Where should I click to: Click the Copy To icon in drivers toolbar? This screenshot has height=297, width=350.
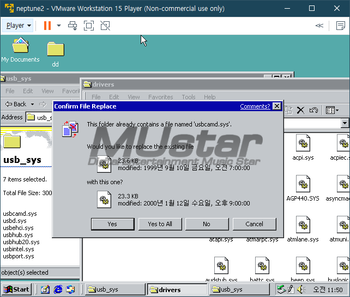click(289, 110)
